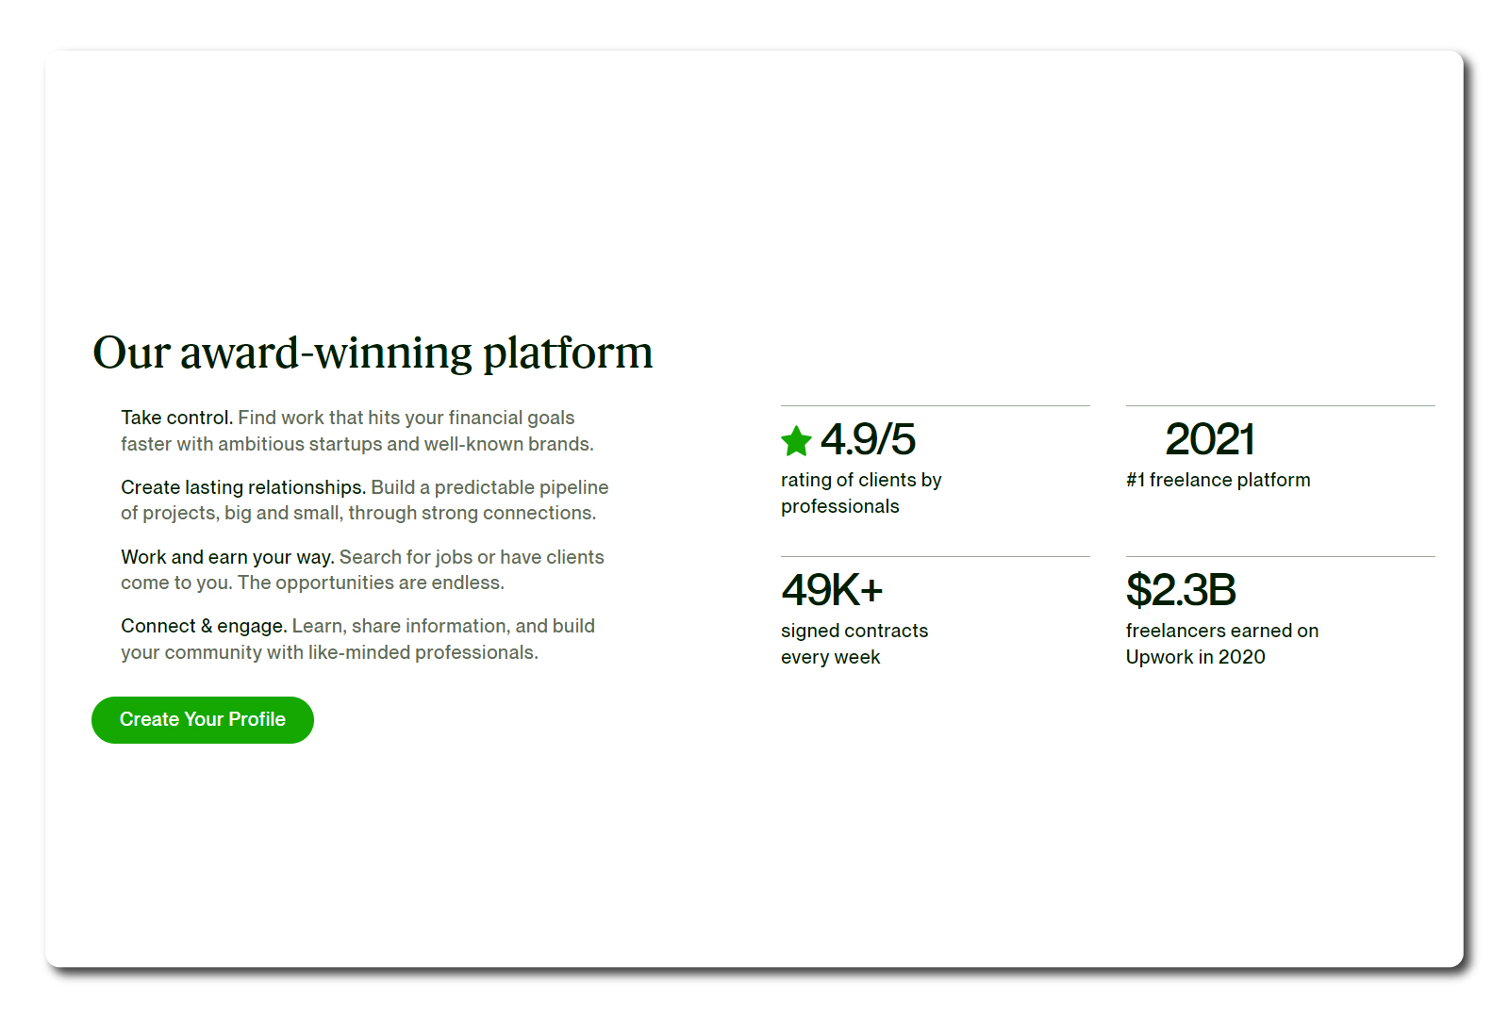Screen dimensions: 1509x1018
Task: Click 'Build a predictable pipeline' description text
Action: pos(489,487)
